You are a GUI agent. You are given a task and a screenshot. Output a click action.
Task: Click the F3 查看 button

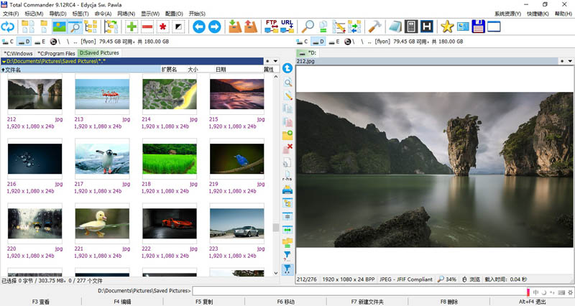tap(40, 302)
